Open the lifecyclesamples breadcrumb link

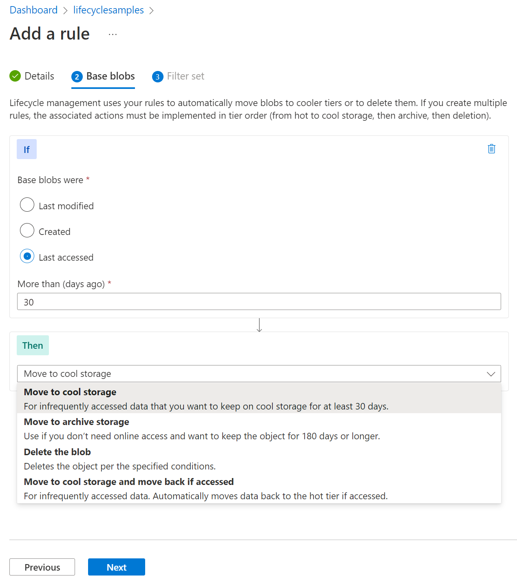pyautogui.click(x=108, y=10)
